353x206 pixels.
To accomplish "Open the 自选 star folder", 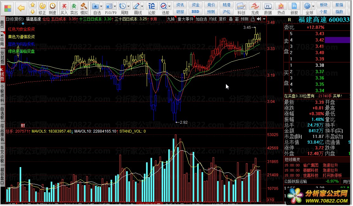I will pos(95,6).
